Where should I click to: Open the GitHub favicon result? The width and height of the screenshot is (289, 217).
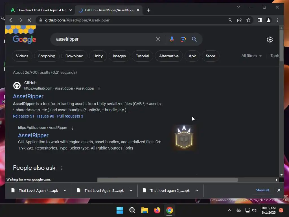(x=17, y=86)
